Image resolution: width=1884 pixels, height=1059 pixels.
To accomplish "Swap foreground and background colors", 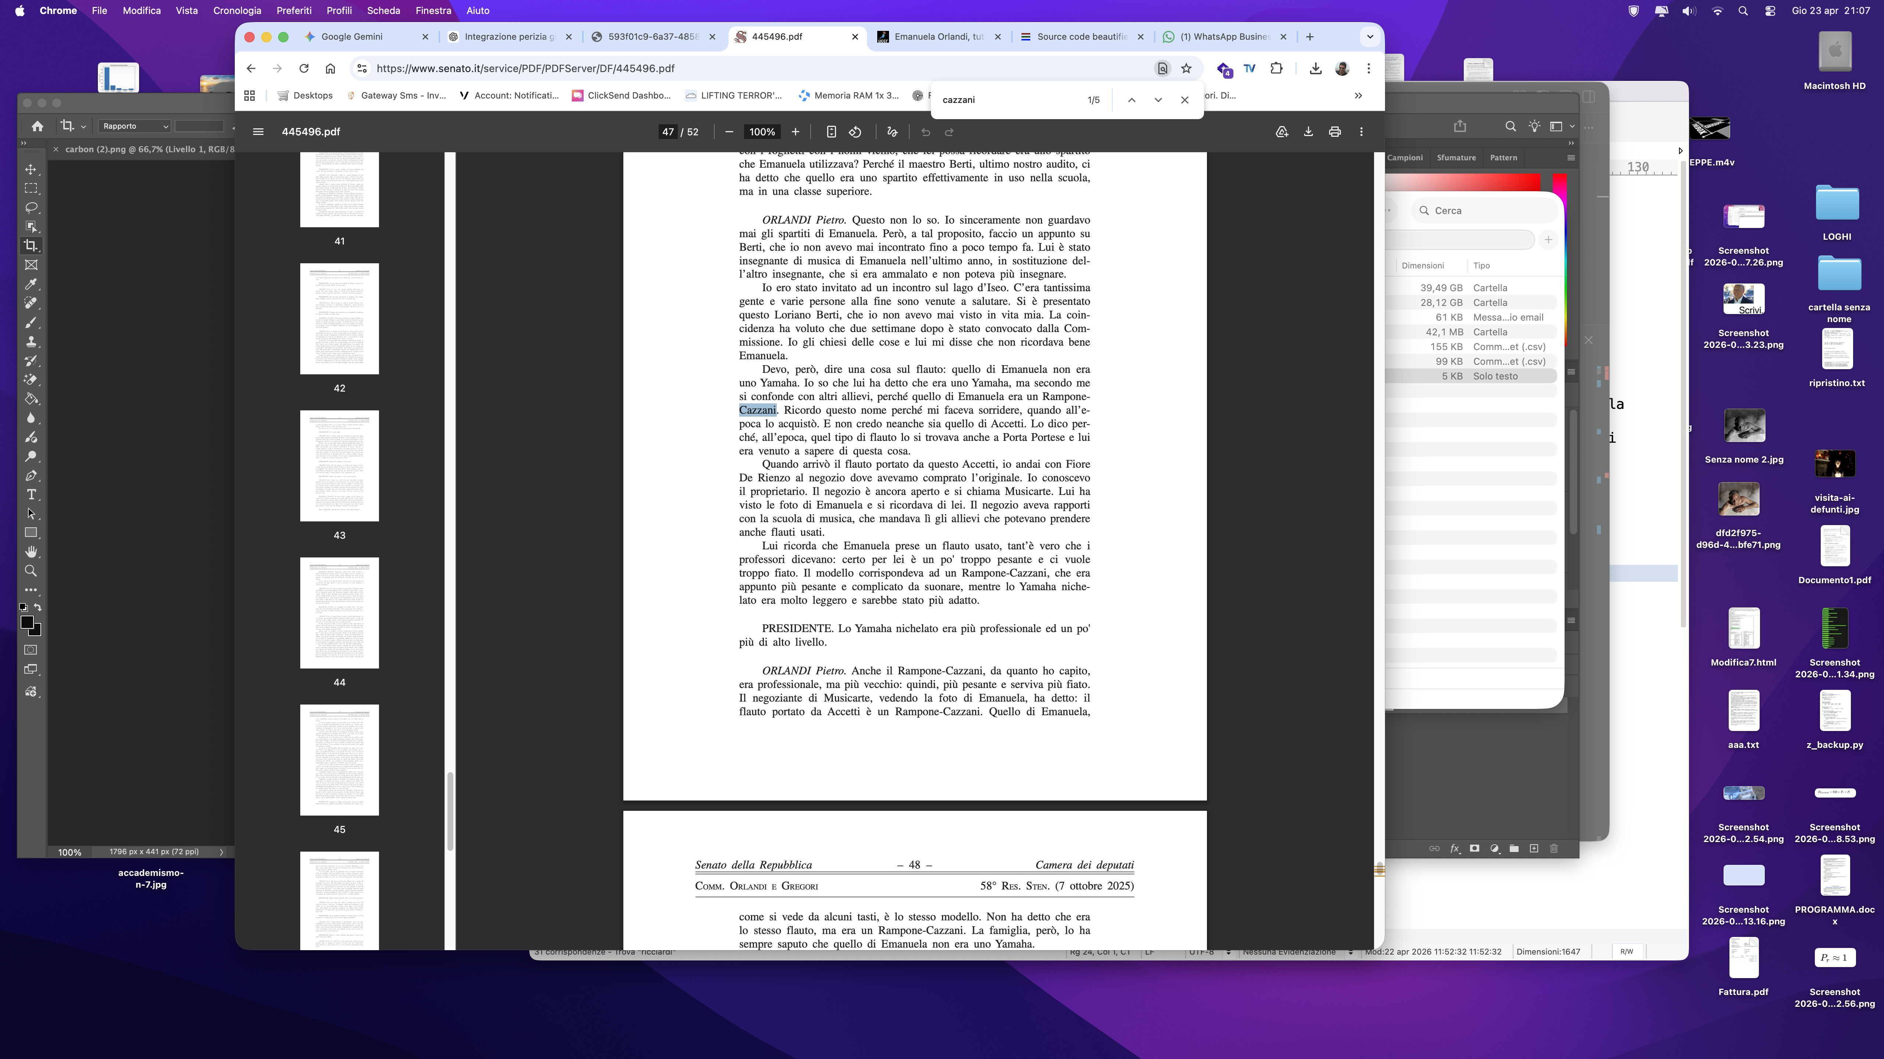I will tap(38, 607).
